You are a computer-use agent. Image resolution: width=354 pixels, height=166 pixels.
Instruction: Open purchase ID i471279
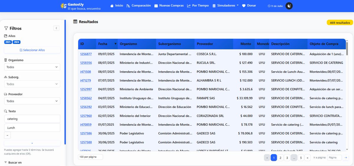click(x=86, y=80)
